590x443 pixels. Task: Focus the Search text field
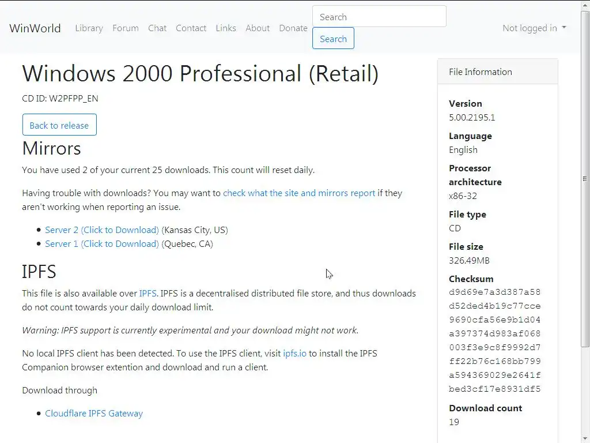(x=379, y=17)
